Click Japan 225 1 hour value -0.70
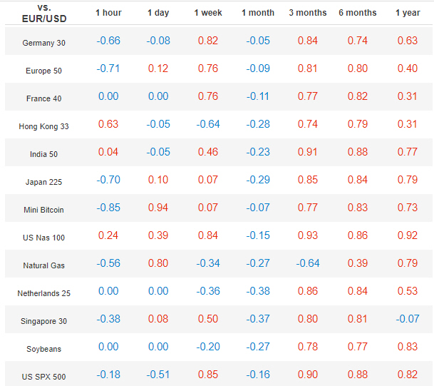This screenshot has width=434, height=386. pyautogui.click(x=108, y=180)
